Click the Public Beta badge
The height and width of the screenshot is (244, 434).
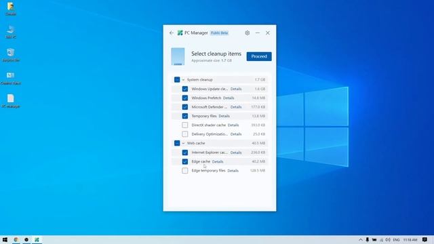(x=219, y=33)
